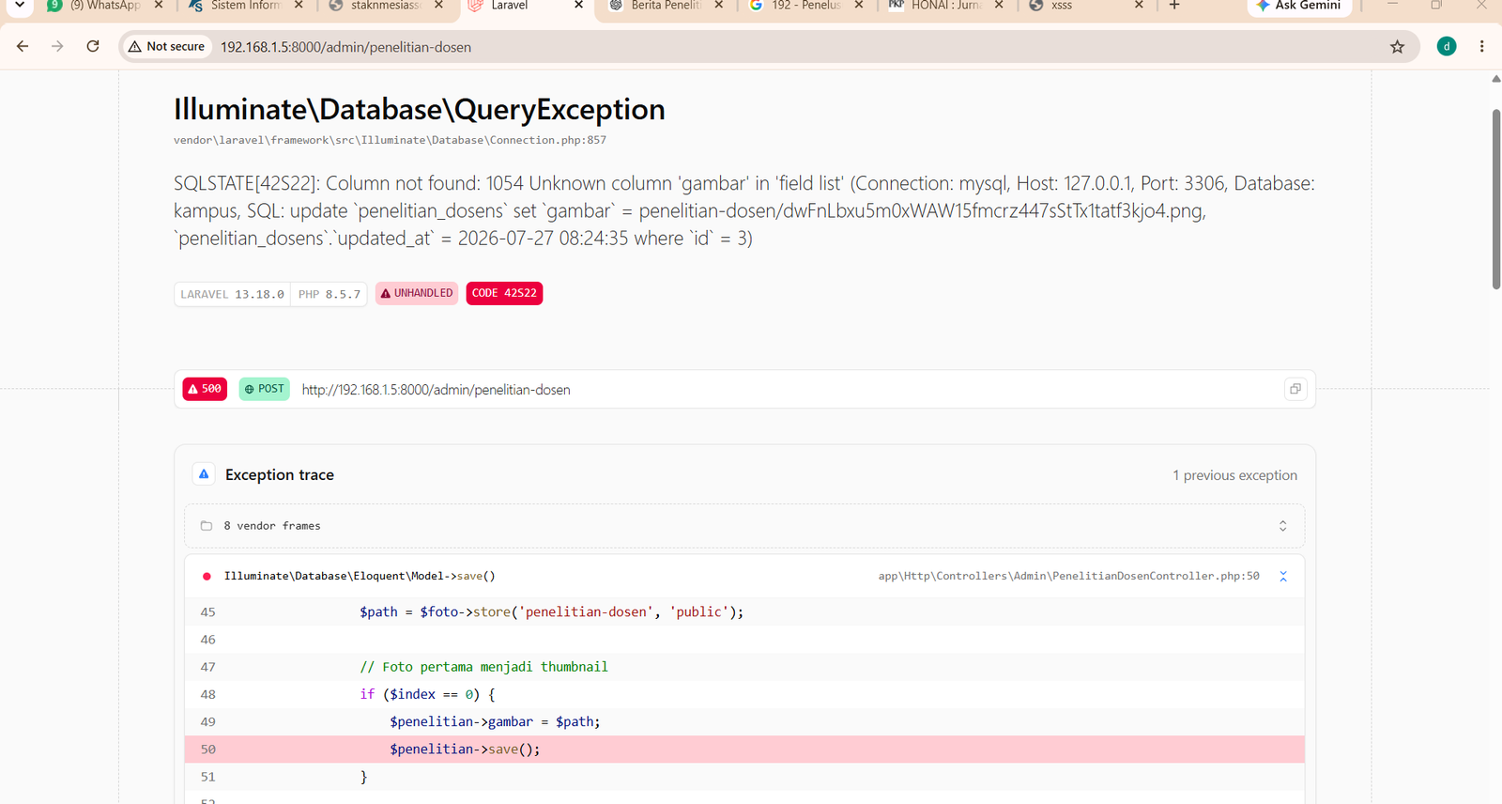Image resolution: width=1502 pixels, height=804 pixels.
Task: Click the $penelitian->gambar = $path line
Action: pos(744,721)
